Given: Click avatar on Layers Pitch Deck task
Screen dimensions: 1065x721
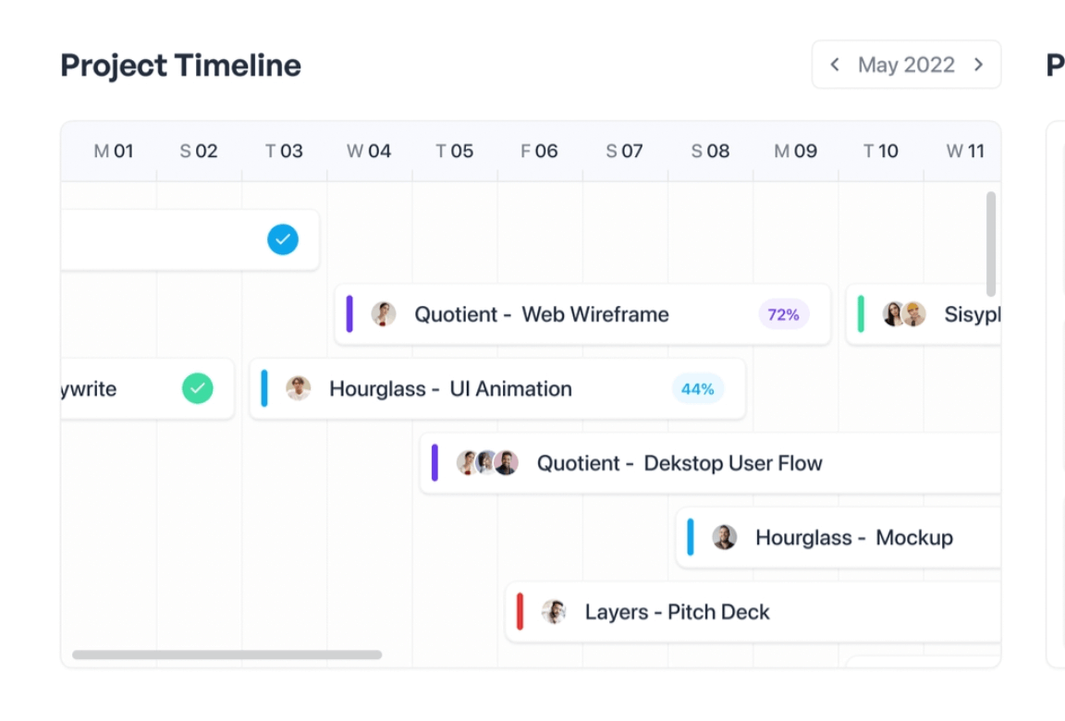Looking at the screenshot, I should pos(554,611).
